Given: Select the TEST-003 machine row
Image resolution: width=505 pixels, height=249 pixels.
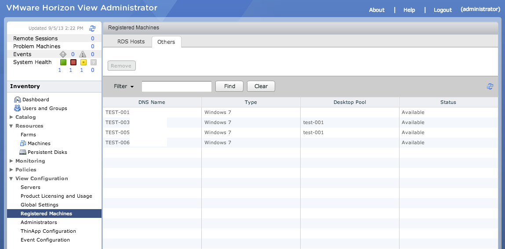Looking at the screenshot, I should (x=300, y=122).
